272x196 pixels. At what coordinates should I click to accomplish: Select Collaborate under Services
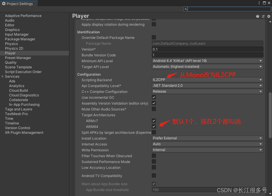pyautogui.click(x=18, y=100)
